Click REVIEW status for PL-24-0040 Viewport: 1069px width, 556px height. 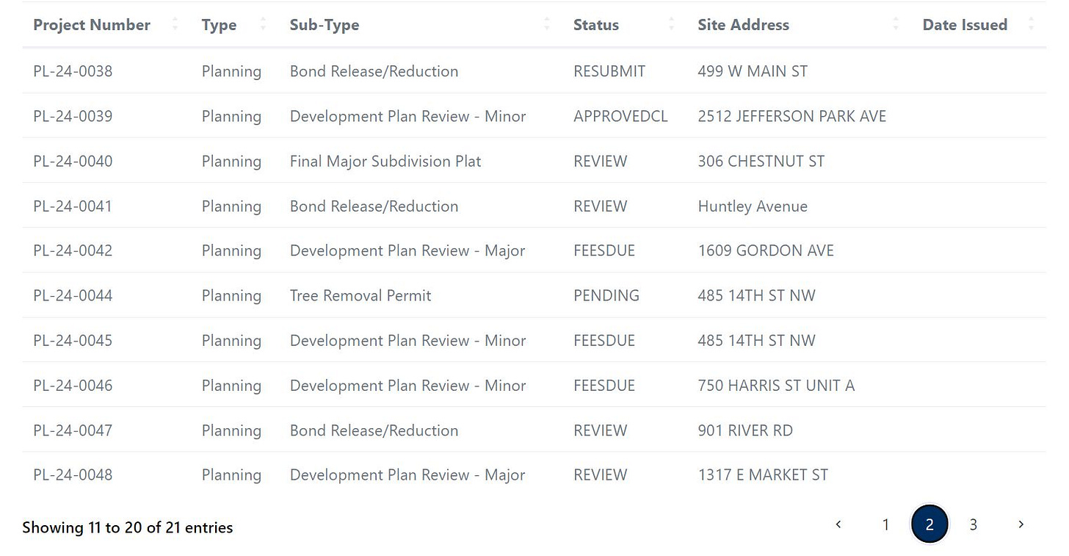(601, 161)
